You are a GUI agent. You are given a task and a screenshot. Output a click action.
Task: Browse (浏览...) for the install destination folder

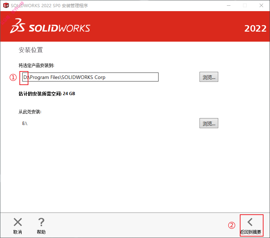tap(209, 77)
